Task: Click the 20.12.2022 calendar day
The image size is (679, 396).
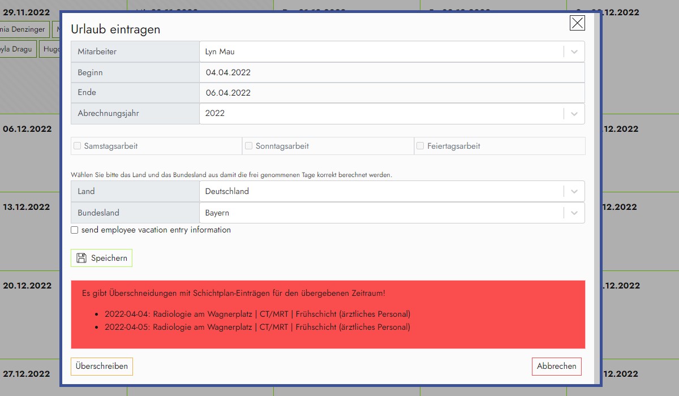Action: [x=27, y=286]
